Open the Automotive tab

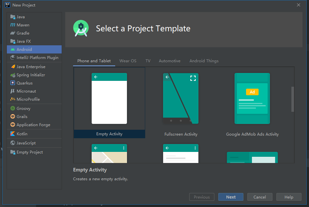pyautogui.click(x=170, y=61)
